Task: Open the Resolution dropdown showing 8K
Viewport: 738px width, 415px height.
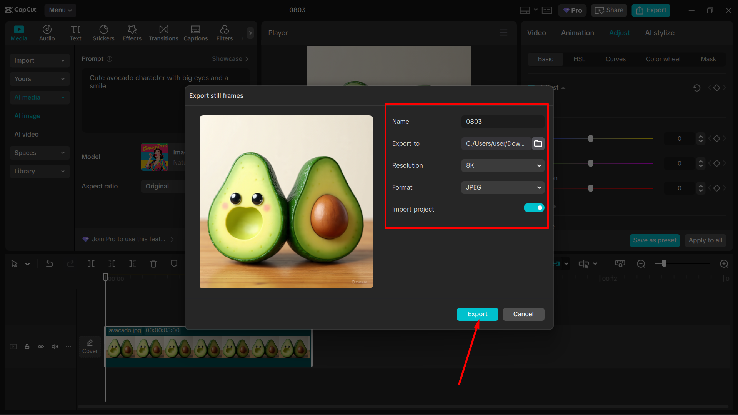Action: click(x=502, y=165)
